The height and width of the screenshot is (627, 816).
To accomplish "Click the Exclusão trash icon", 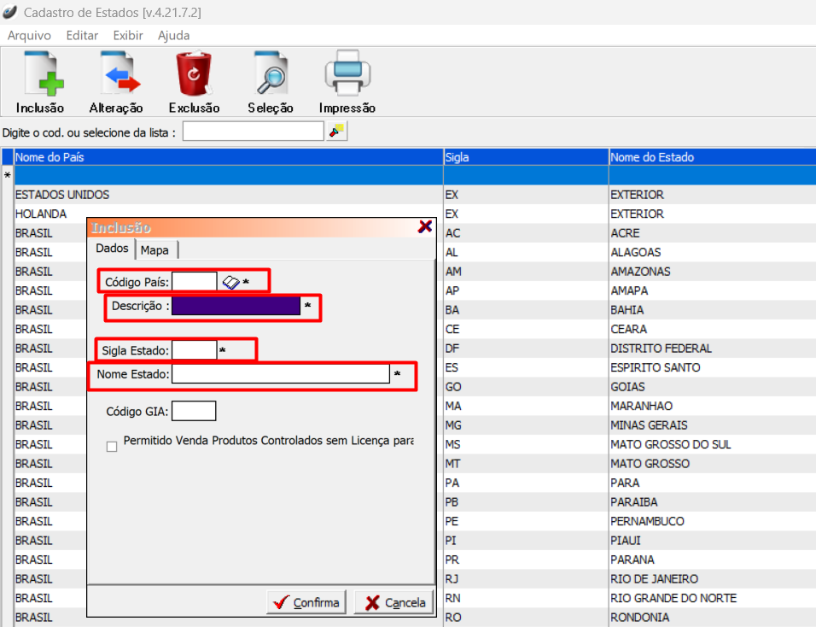I will coord(195,75).
